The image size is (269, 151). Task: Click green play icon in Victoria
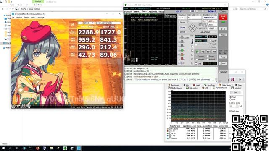pos(197,52)
